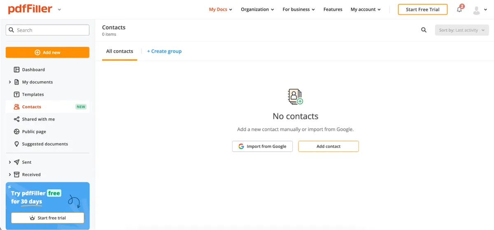This screenshot has width=494, height=230.
Task: Click the Add new contact manually description text
Action: click(296, 129)
